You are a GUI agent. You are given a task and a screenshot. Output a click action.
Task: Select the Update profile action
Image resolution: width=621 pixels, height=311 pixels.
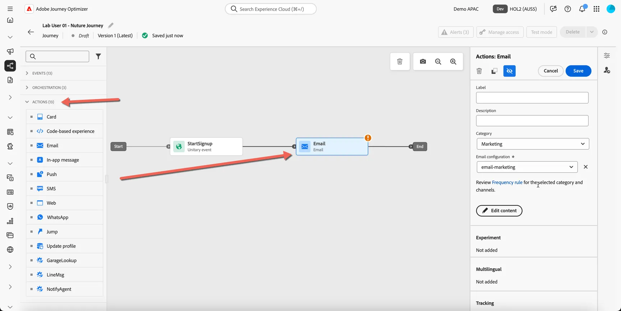(65, 246)
